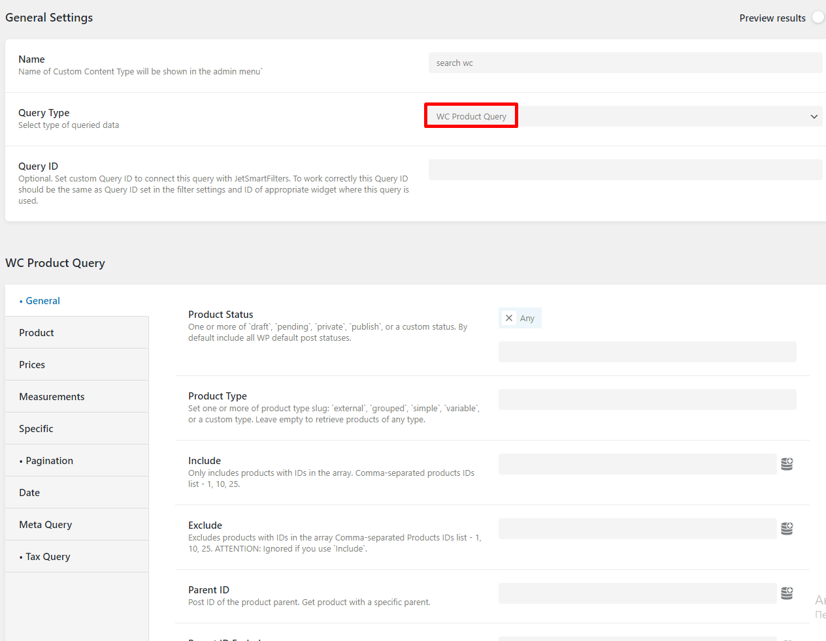This screenshot has height=641, width=826.
Task: Click the General Settings heading
Action: click(x=49, y=18)
